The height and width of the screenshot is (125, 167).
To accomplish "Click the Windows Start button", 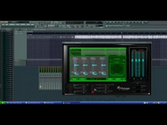I will [x=2, y=103].
